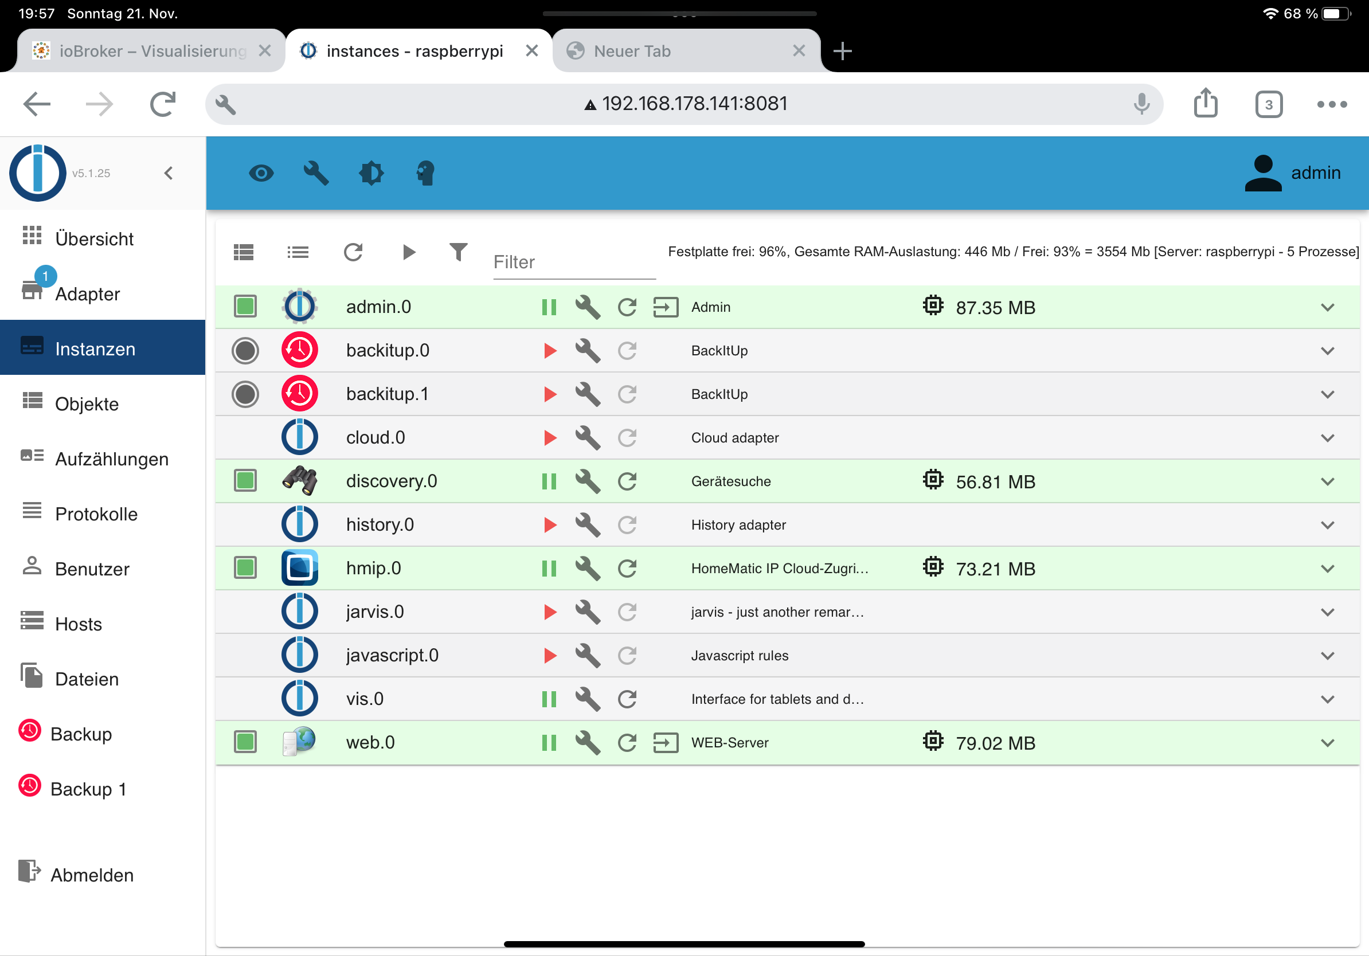Open Objekte in the sidebar
The height and width of the screenshot is (956, 1369).
pyautogui.click(x=87, y=404)
